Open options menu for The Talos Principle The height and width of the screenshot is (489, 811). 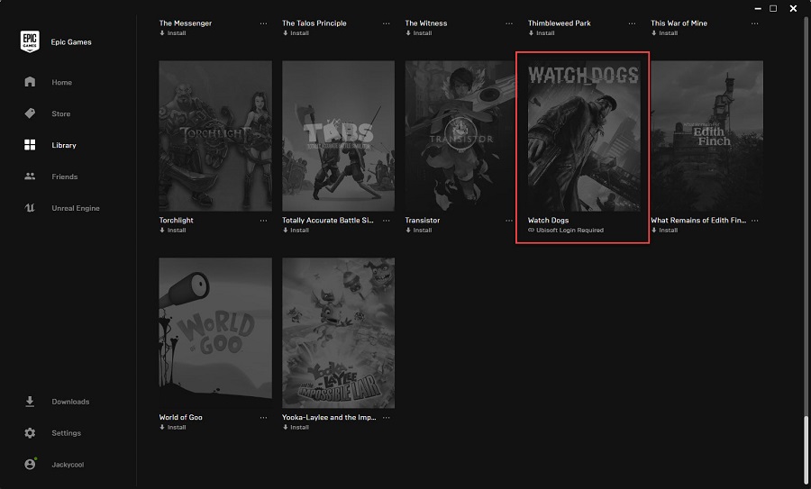[387, 23]
